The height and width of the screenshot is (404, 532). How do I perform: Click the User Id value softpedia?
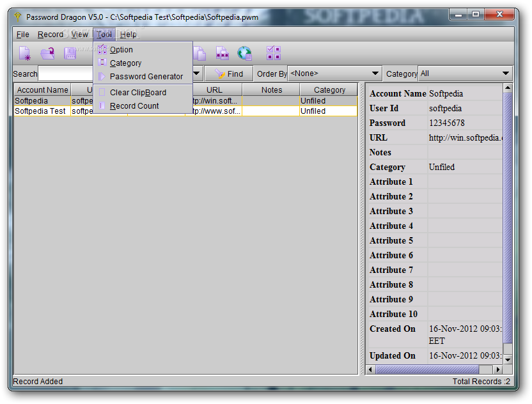coord(445,108)
